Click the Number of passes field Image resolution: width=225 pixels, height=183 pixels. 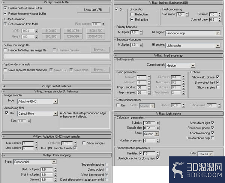tap(149, 141)
